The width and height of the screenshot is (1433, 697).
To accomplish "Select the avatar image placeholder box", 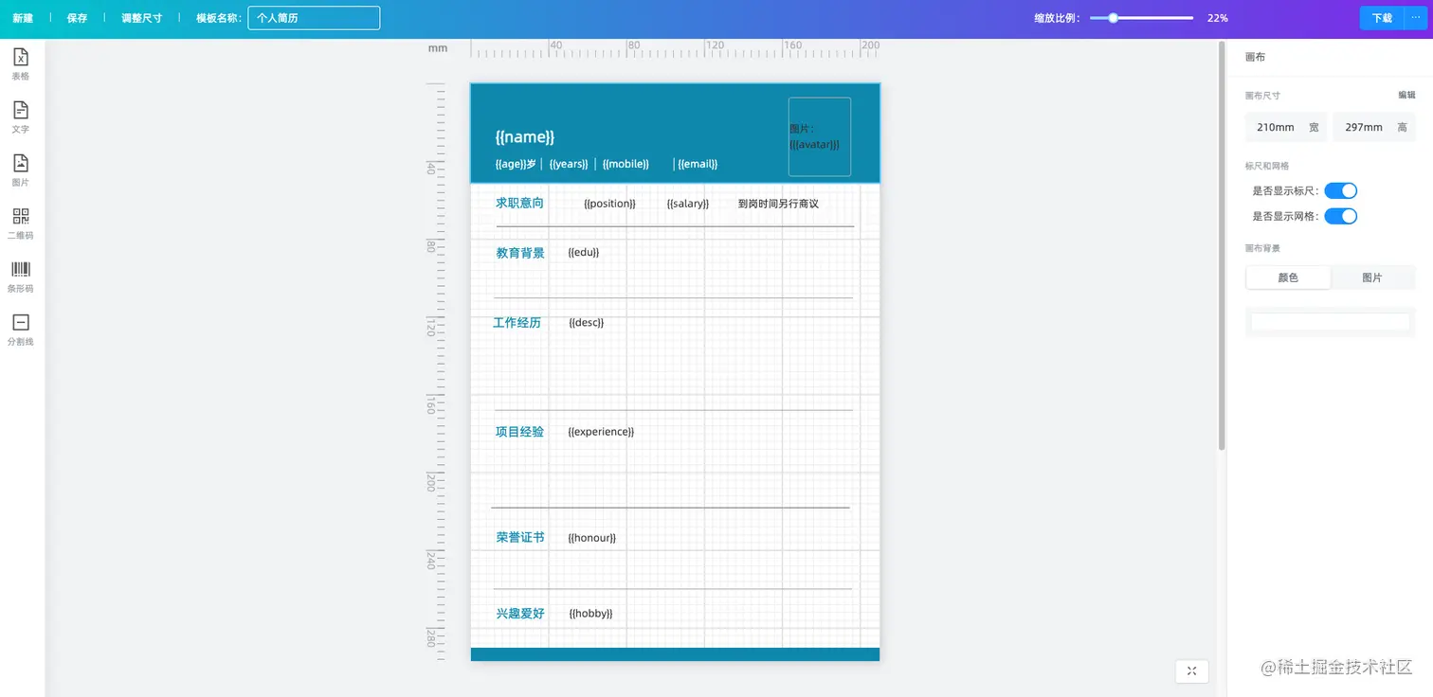I will 820,136.
